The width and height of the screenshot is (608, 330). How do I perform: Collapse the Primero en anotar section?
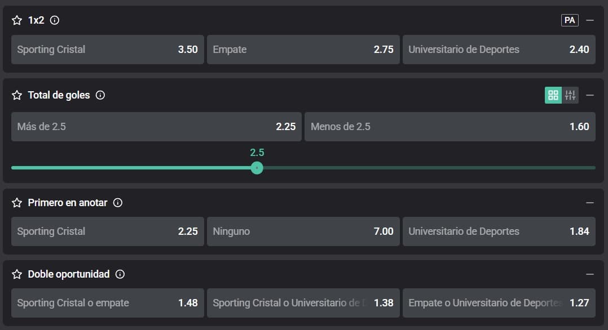(x=590, y=203)
